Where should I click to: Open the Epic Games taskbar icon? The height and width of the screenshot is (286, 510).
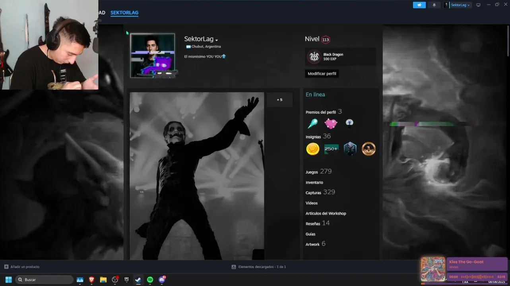(126, 280)
